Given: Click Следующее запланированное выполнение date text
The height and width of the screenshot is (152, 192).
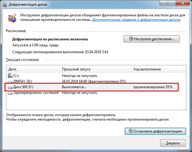Looking at the screenshot, I should (60, 52).
